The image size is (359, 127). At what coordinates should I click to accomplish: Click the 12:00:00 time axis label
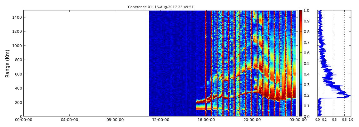pos(160,120)
